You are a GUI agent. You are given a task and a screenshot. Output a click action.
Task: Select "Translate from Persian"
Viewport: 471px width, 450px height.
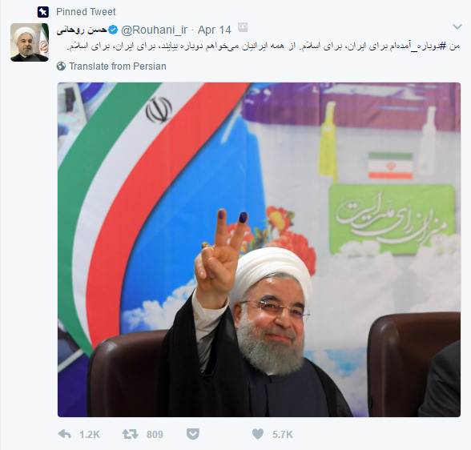(118, 66)
